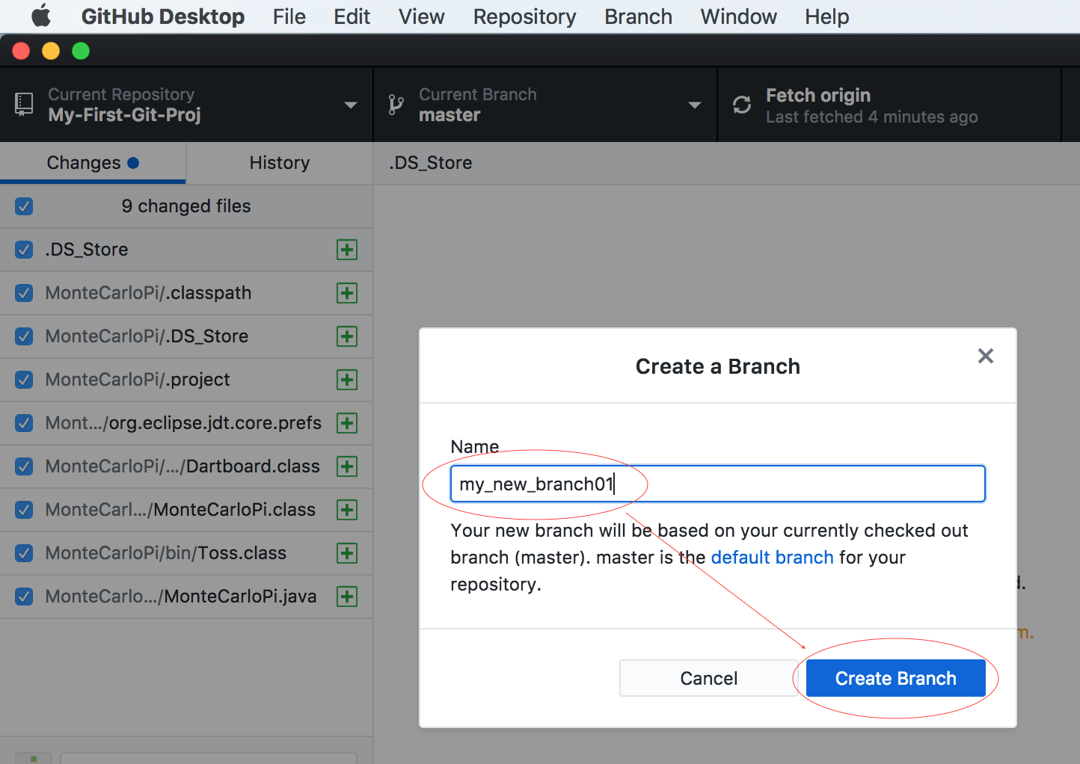Open the Help menu

pos(827,16)
